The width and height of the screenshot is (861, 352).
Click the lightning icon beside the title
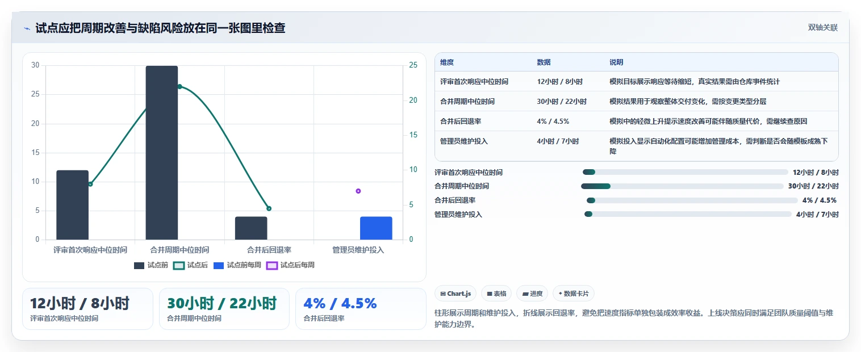click(27, 28)
